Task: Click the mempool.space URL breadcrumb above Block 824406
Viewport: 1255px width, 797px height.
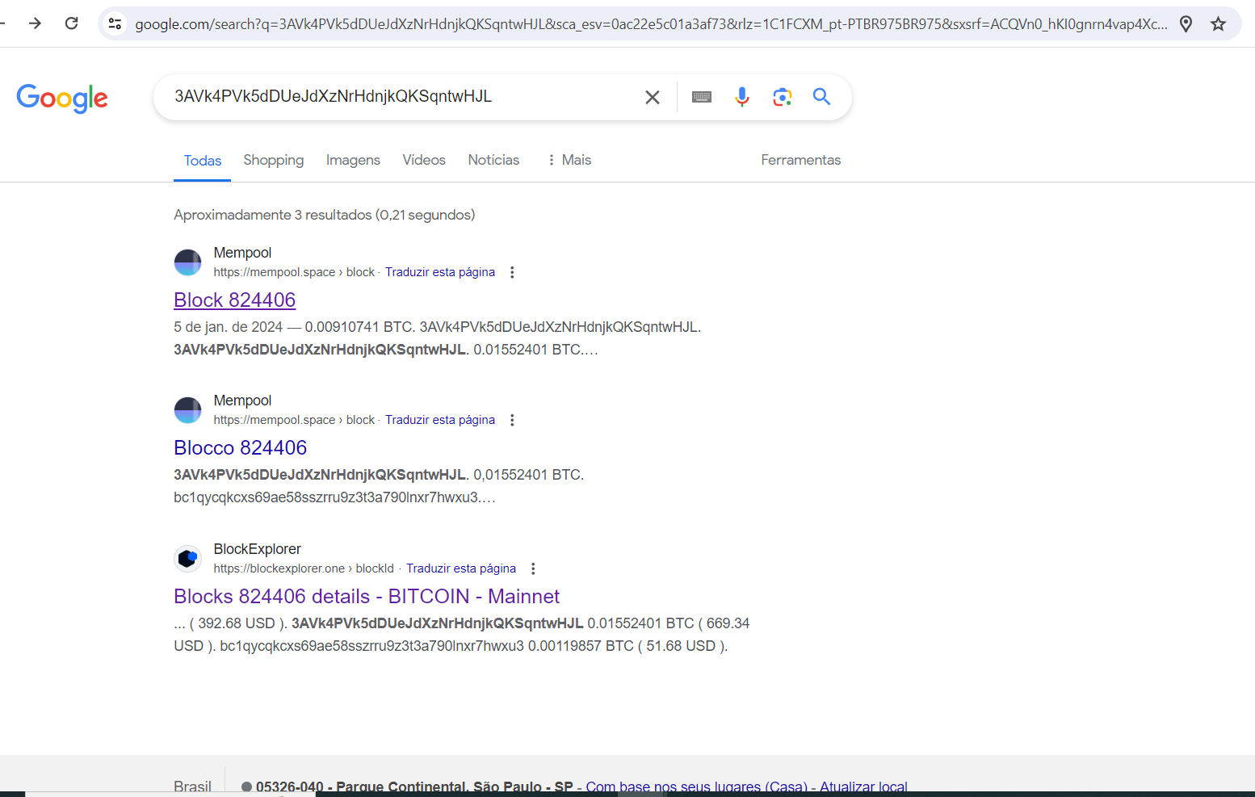Action: pos(294,272)
